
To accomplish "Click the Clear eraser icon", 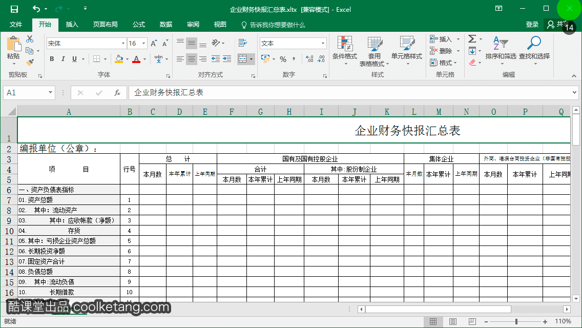I will tap(472, 63).
